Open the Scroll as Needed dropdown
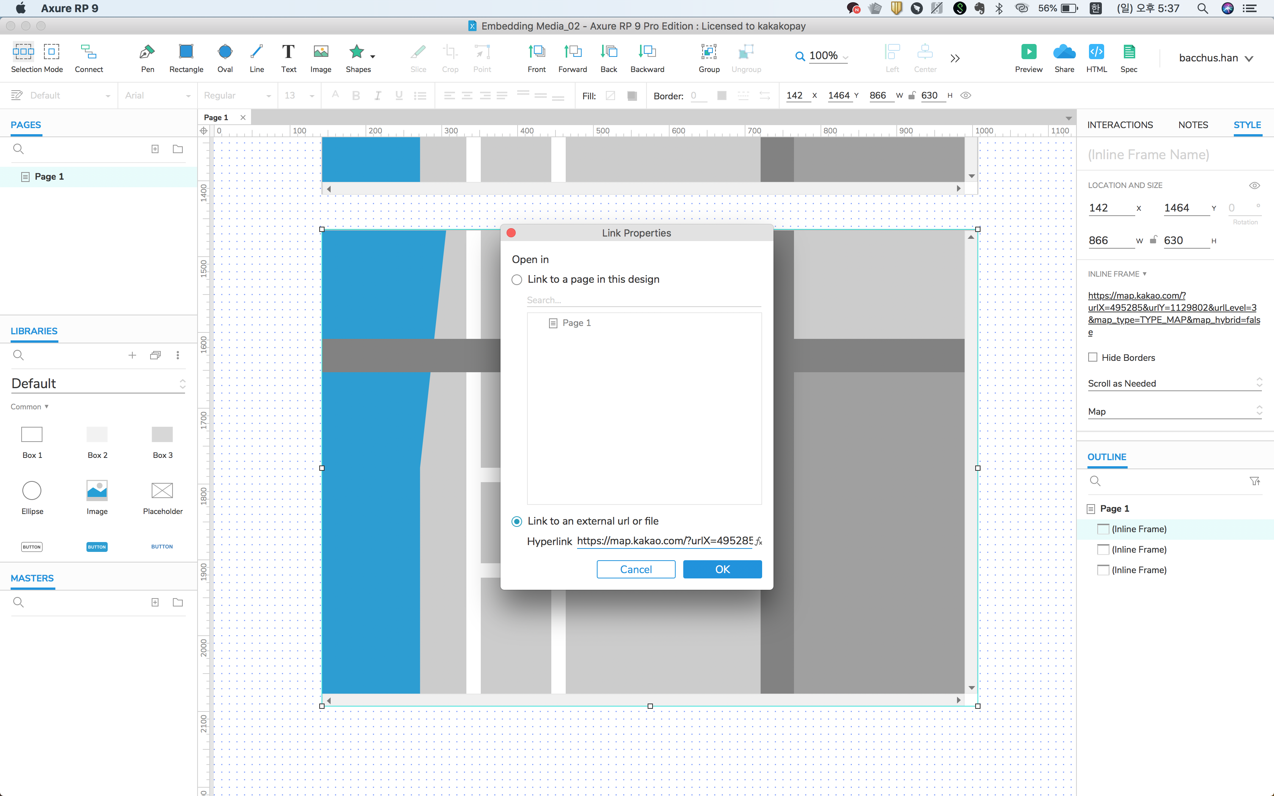 click(x=1175, y=383)
